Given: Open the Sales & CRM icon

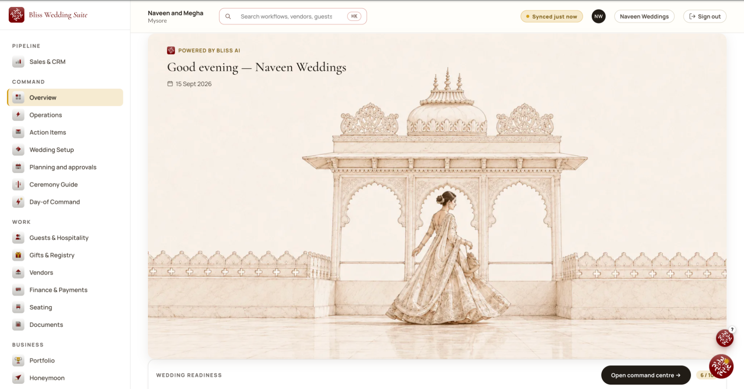Looking at the screenshot, I should point(18,62).
